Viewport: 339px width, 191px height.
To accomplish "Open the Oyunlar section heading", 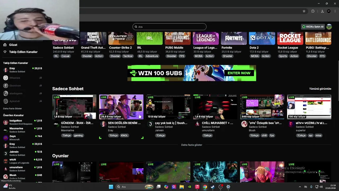I will click(60, 156).
